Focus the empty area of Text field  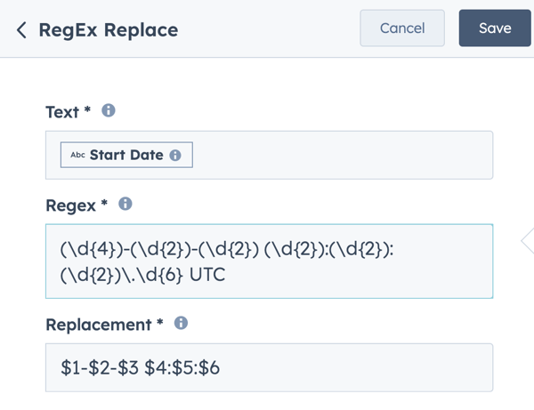pos(341,155)
